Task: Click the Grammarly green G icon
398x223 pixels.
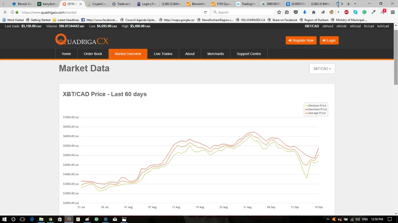Action: click(x=364, y=12)
